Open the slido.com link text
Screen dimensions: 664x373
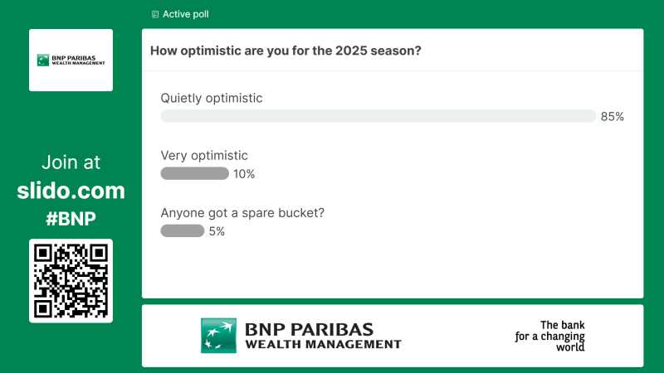71,191
